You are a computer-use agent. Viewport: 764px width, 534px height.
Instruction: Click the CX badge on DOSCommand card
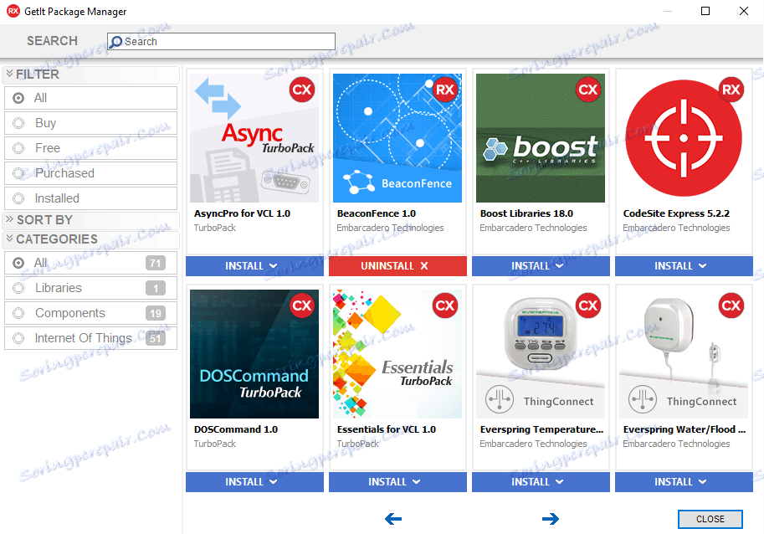pos(302,306)
